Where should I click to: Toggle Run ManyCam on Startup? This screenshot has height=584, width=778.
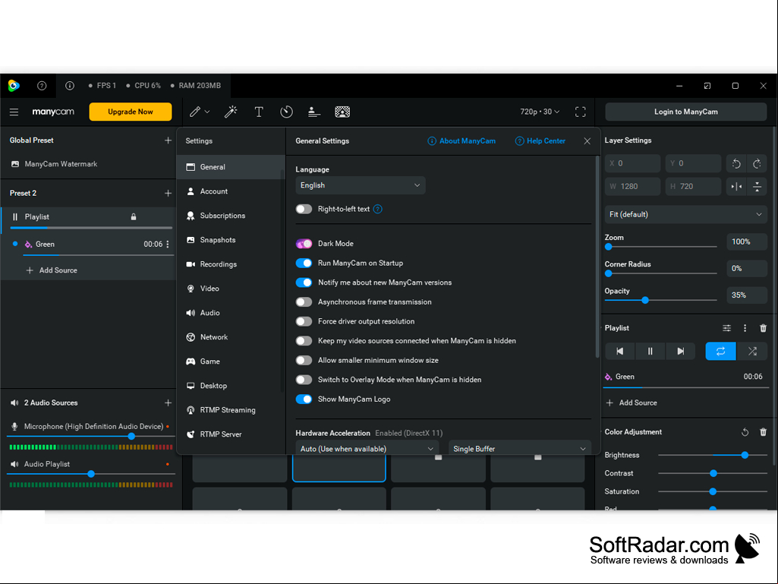[x=304, y=264]
